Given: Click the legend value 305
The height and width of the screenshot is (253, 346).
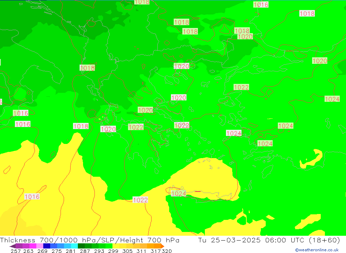Looking at the screenshot, I should click(127, 251).
